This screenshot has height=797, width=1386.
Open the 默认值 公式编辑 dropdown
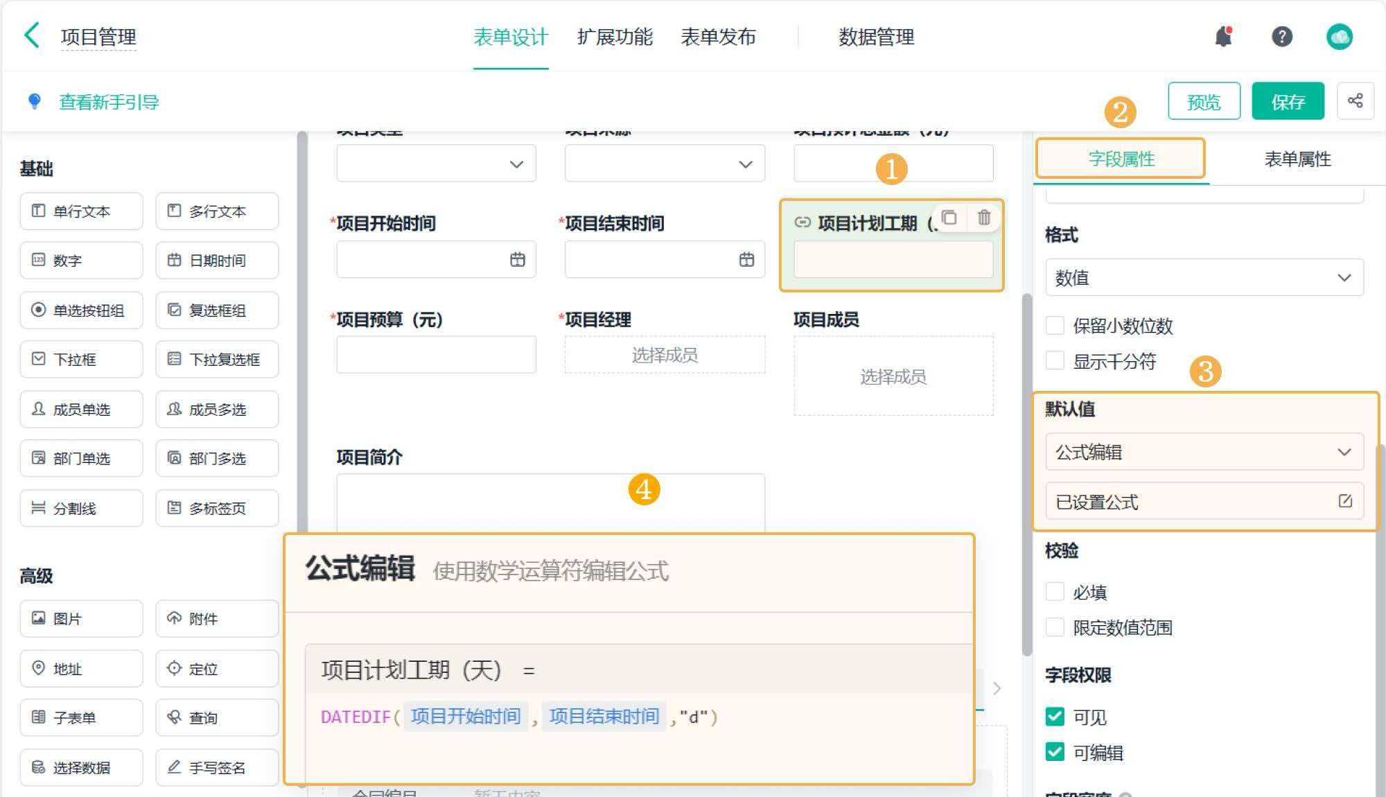(x=1204, y=452)
